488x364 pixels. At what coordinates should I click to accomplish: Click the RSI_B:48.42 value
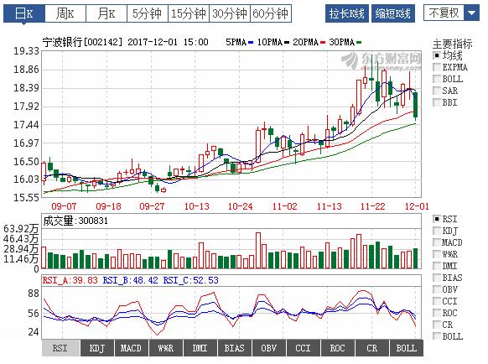coord(131,280)
